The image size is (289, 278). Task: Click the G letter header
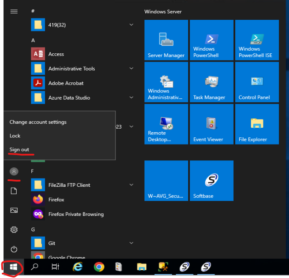33,230
